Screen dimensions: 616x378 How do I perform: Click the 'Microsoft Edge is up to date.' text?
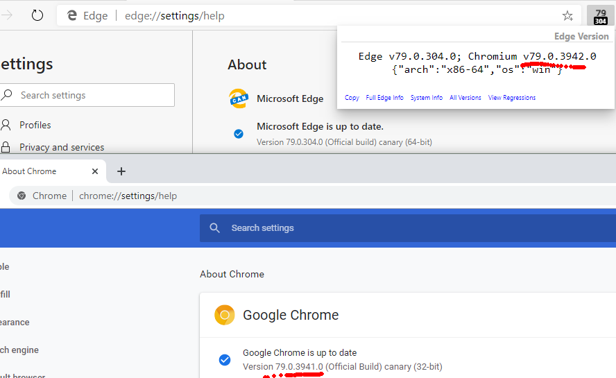coord(320,126)
